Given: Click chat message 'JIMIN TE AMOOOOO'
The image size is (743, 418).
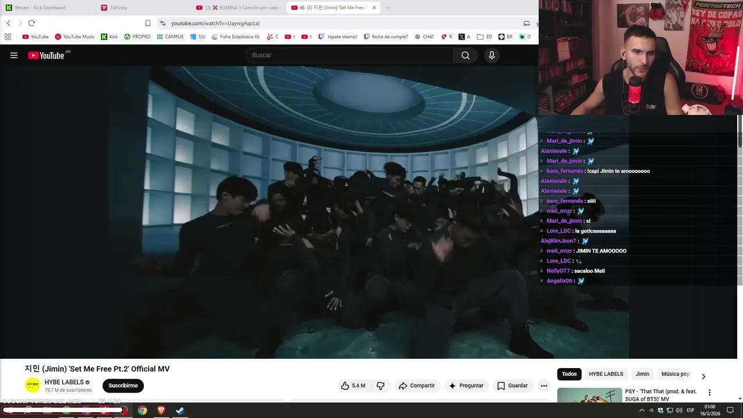Looking at the screenshot, I should [x=601, y=251].
